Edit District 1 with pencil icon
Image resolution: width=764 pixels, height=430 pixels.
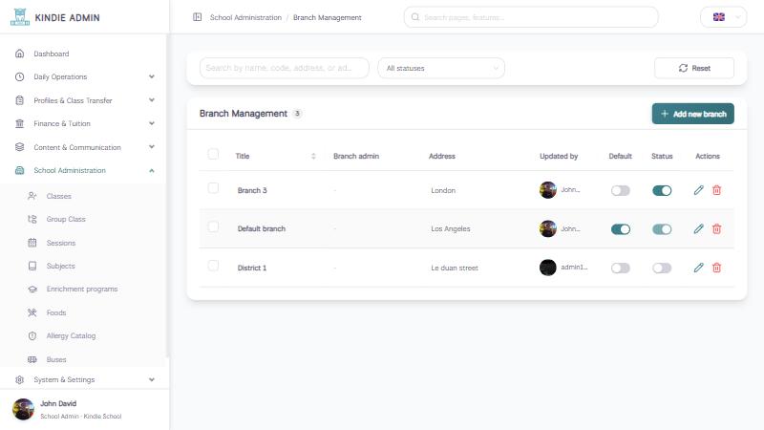pyautogui.click(x=698, y=268)
